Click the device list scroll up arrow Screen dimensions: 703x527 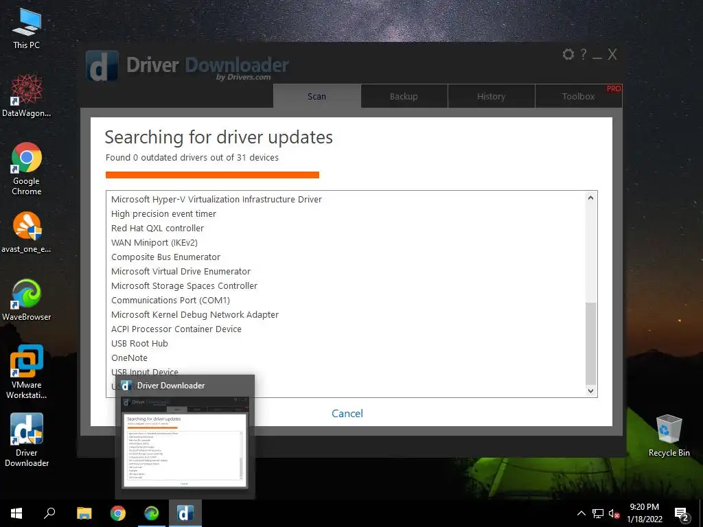(x=590, y=198)
